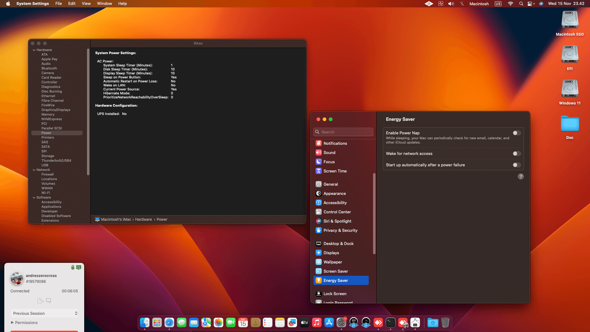This screenshot has width=590, height=332.
Task: Collapse the Hardware tree section
Action: tap(34, 50)
